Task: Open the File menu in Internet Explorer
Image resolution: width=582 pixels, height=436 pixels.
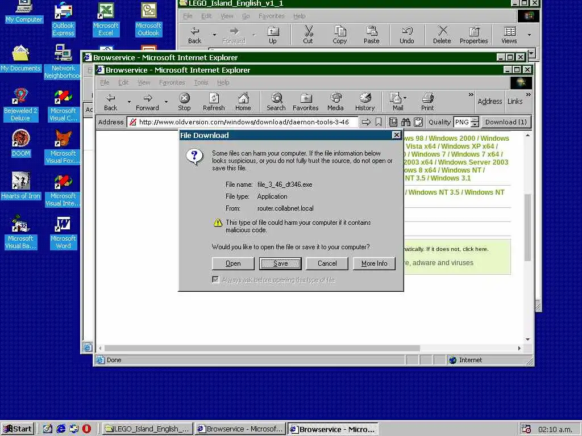Action: pyautogui.click(x=105, y=82)
